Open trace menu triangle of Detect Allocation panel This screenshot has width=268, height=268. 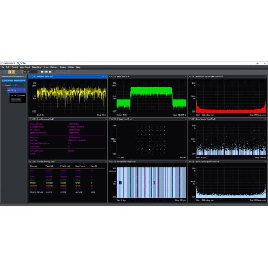tap(110, 162)
